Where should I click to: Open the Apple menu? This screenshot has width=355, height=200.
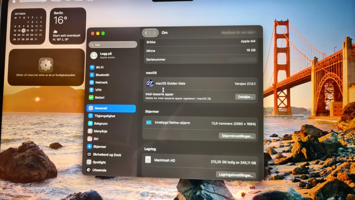tap(14, 1)
